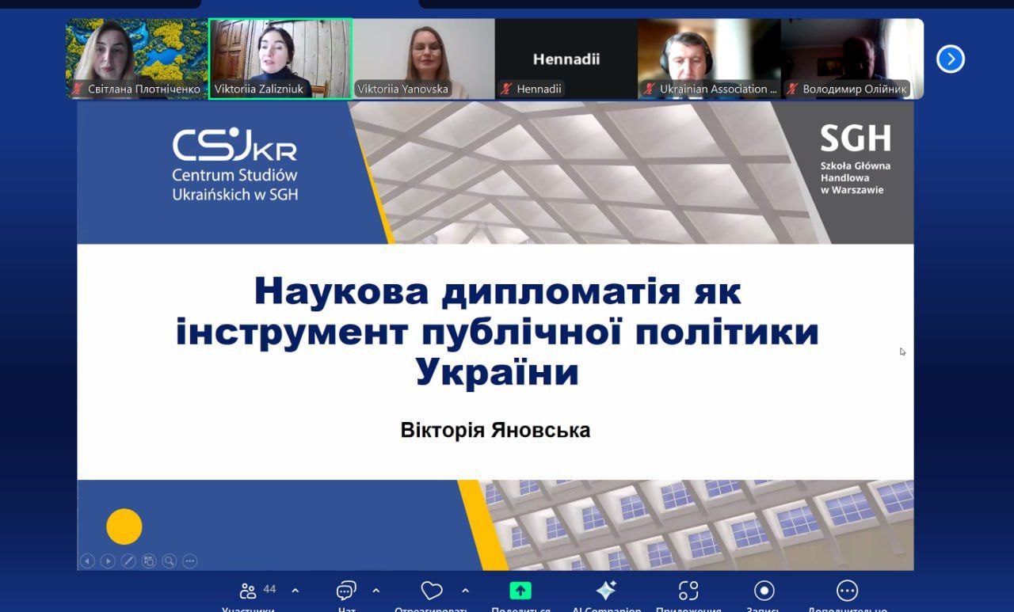Go to the previous slide using the slide arrow
Screen dimensions: 1014x612
(x=87, y=561)
